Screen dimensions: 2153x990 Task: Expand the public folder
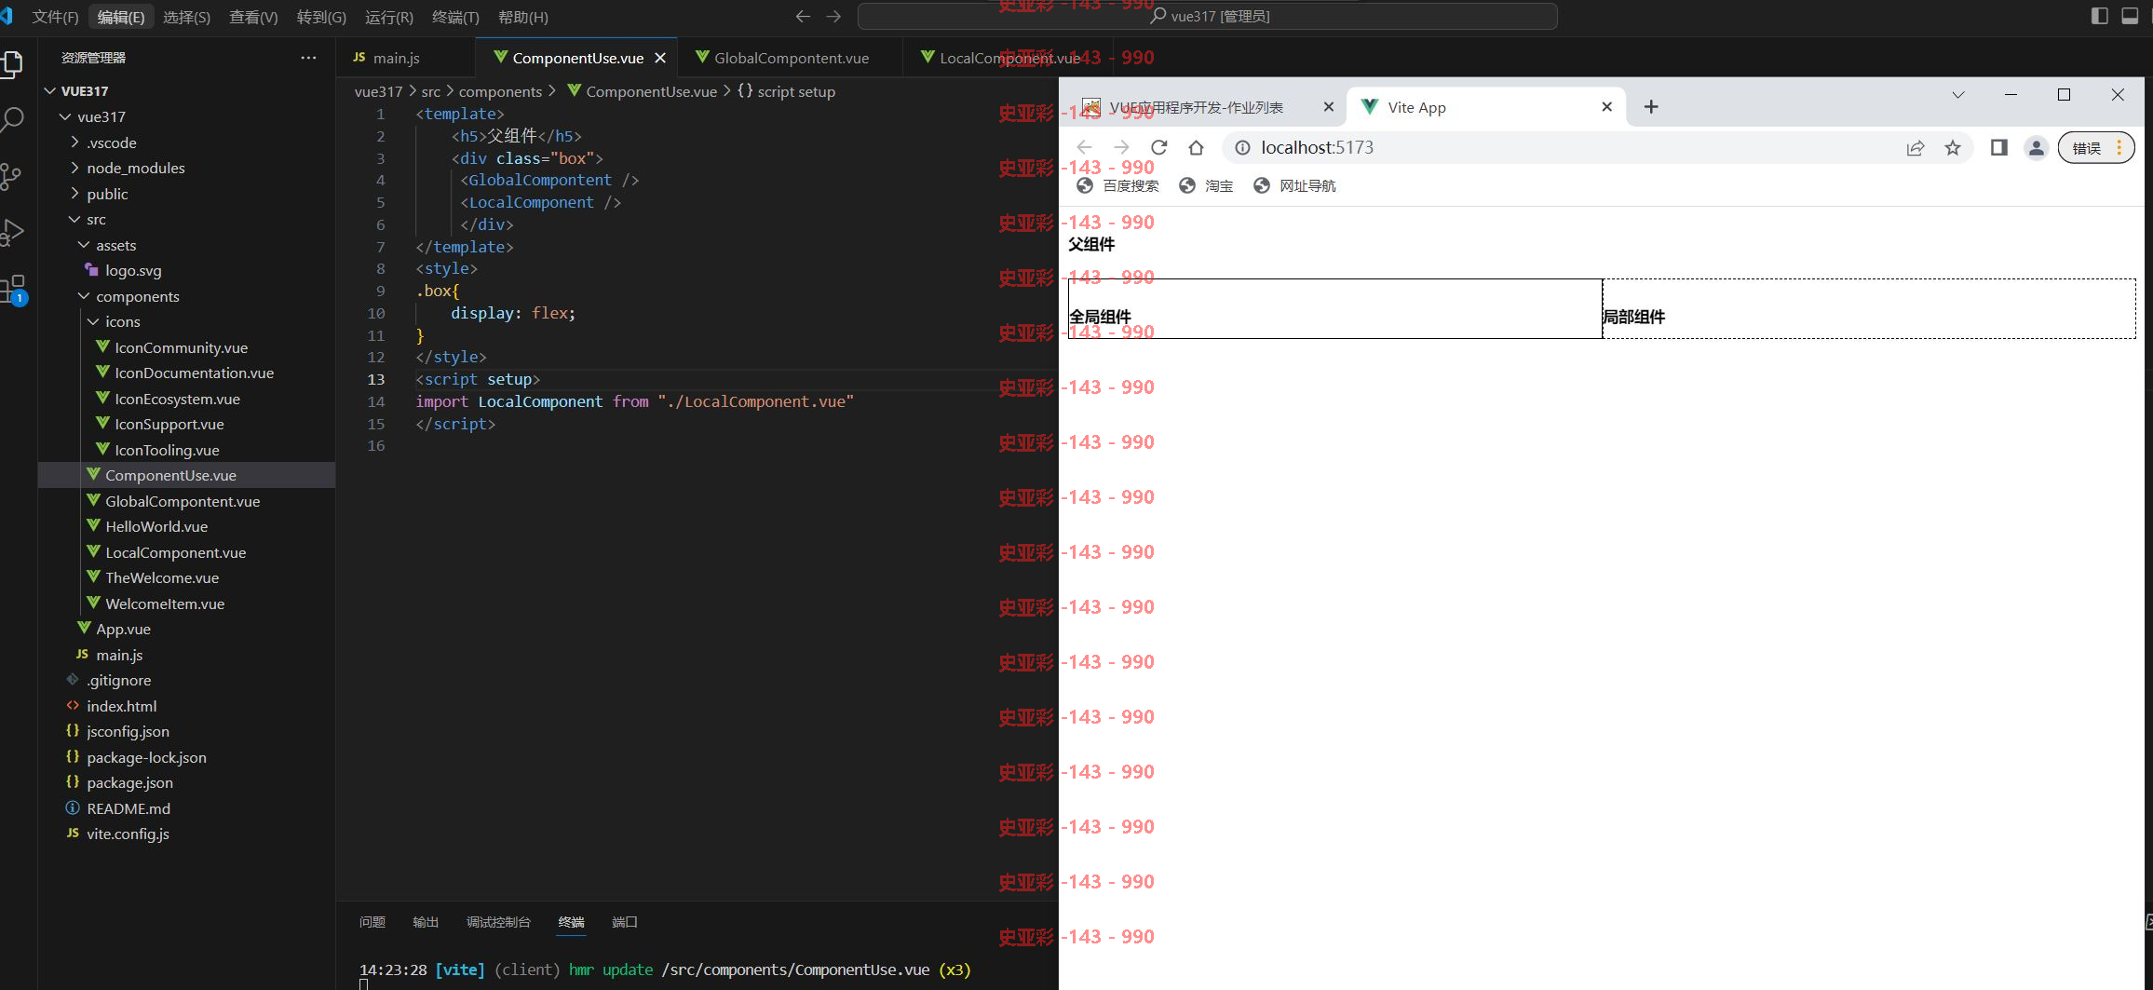(186, 194)
